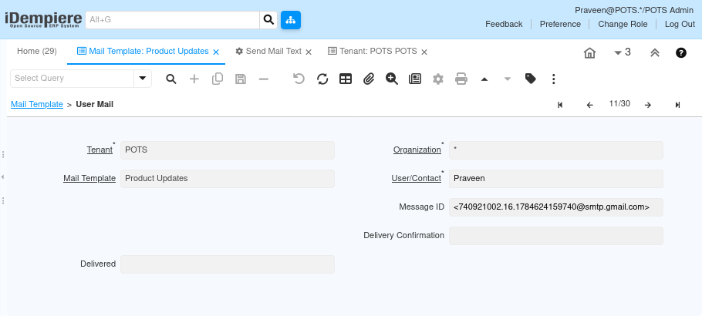Close the Send Mail Text tab
The image size is (702, 316).
[309, 52]
